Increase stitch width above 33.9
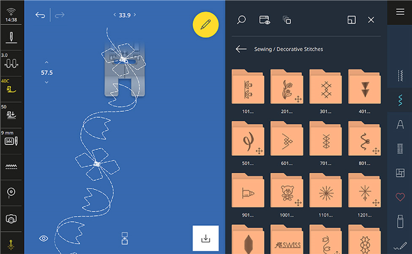This screenshot has height=254, width=412. pos(135,15)
